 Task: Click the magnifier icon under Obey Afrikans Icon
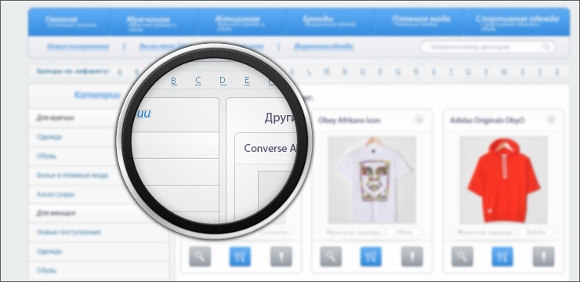pyautogui.click(x=331, y=256)
